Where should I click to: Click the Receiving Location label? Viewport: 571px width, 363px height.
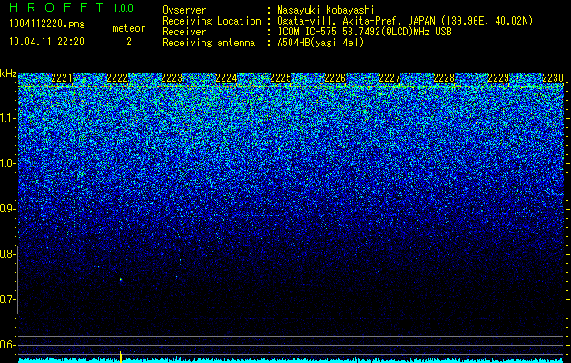[212, 21]
